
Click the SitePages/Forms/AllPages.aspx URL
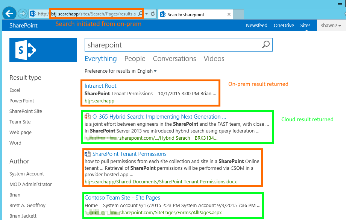pyautogui.click(x=153, y=213)
